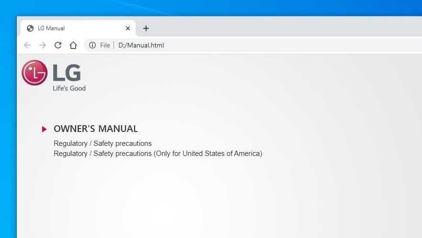
Task: Click the red LG circle logo
Action: 34,73
